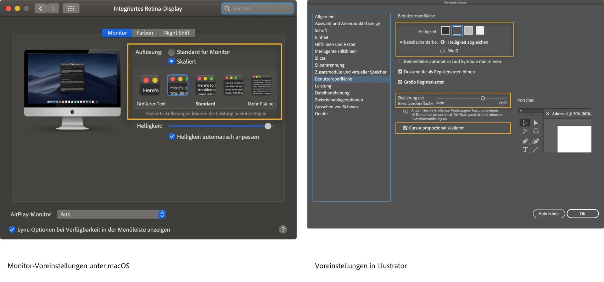Select the Line Segment tool in preview
Image resolution: width=604 pixels, height=282 pixels.
536,149
